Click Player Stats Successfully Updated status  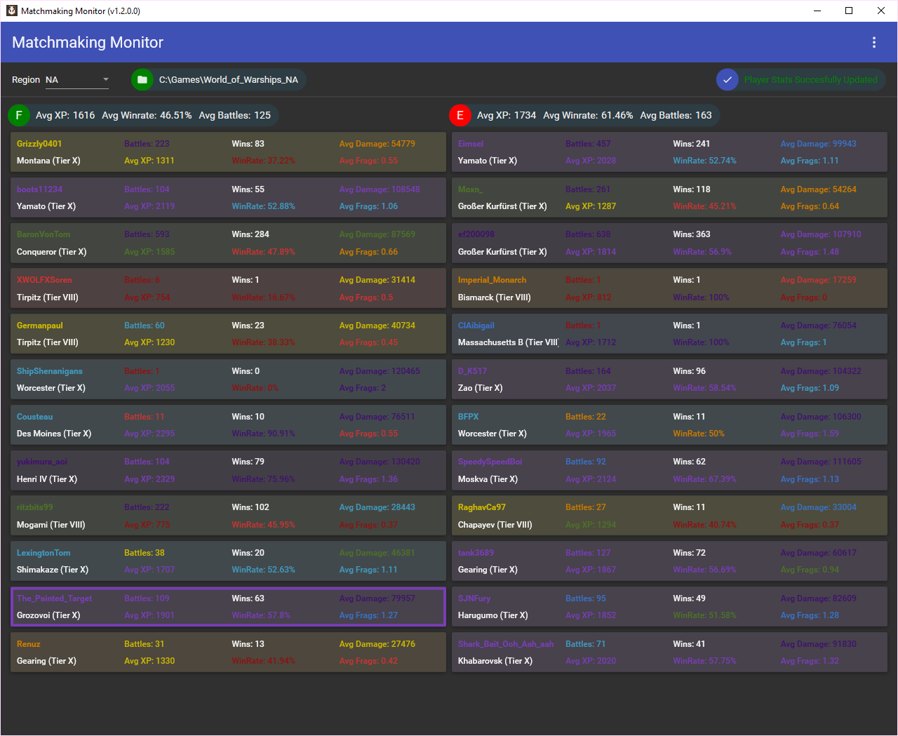tap(810, 80)
